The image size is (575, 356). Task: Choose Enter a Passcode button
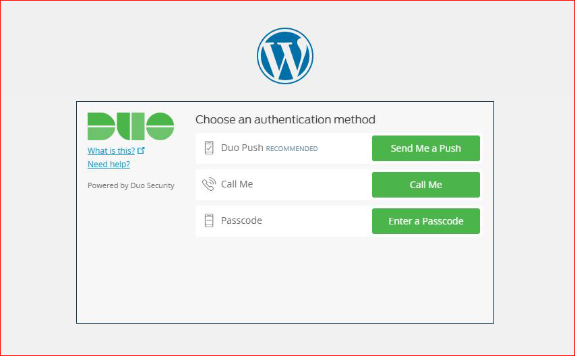[426, 221]
